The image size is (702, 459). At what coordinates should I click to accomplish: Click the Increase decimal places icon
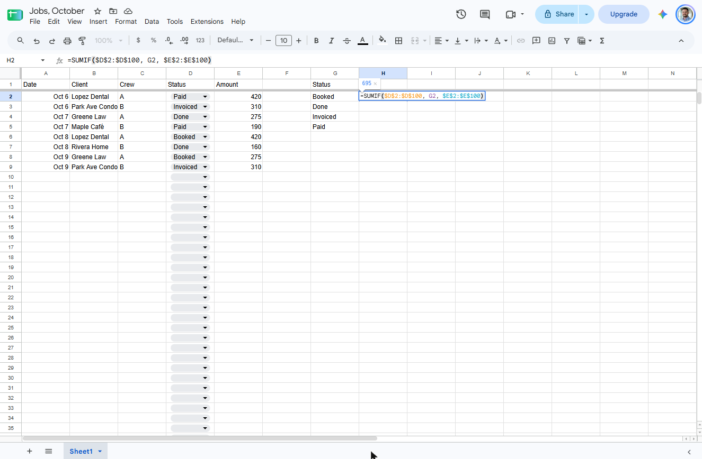click(x=184, y=41)
